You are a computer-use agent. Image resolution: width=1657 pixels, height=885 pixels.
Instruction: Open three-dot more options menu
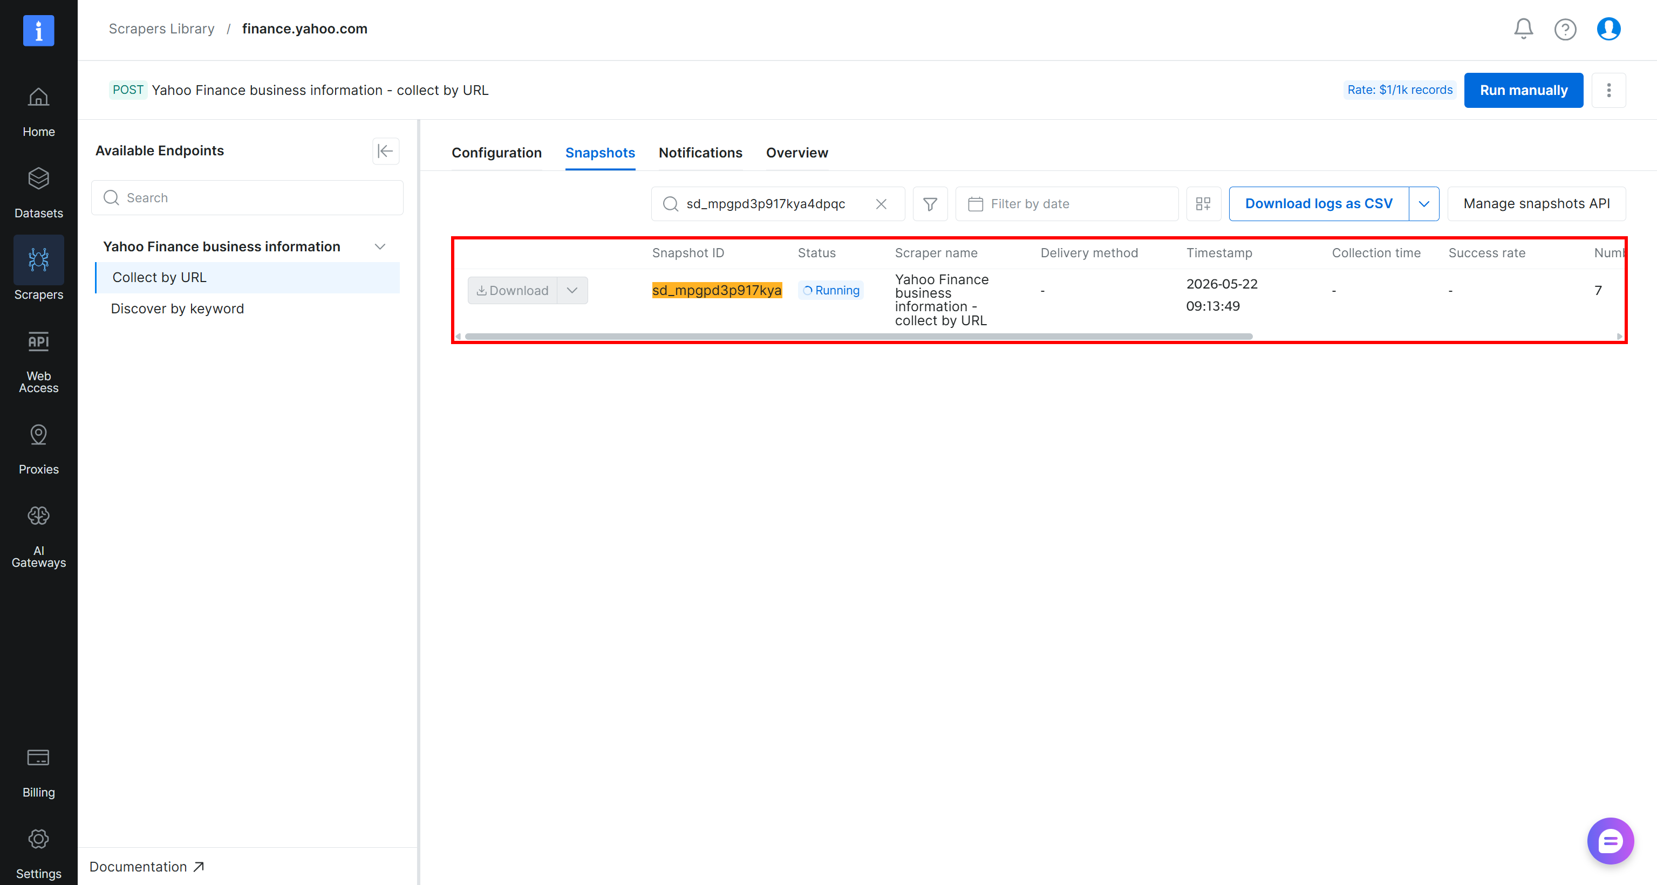coord(1609,90)
